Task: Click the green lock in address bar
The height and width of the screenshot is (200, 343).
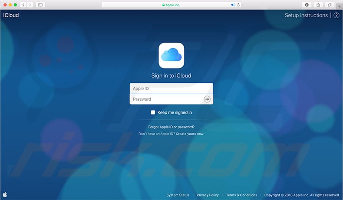Action: coord(163,5)
